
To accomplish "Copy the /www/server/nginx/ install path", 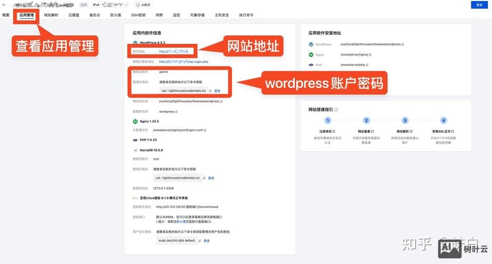I will [371, 55].
